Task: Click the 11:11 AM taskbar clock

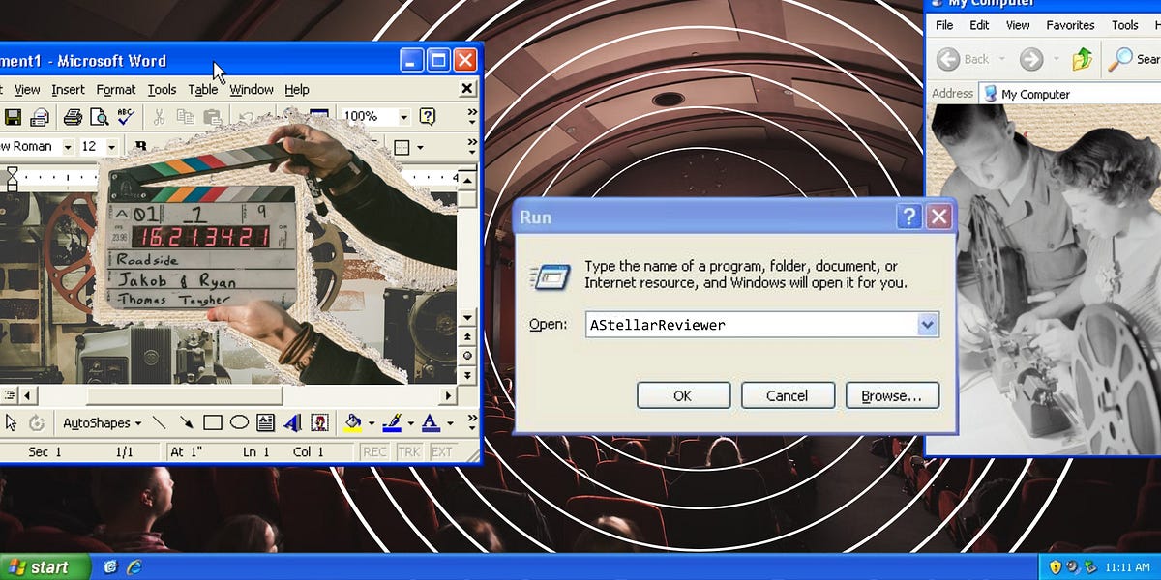Action: [x=1127, y=566]
